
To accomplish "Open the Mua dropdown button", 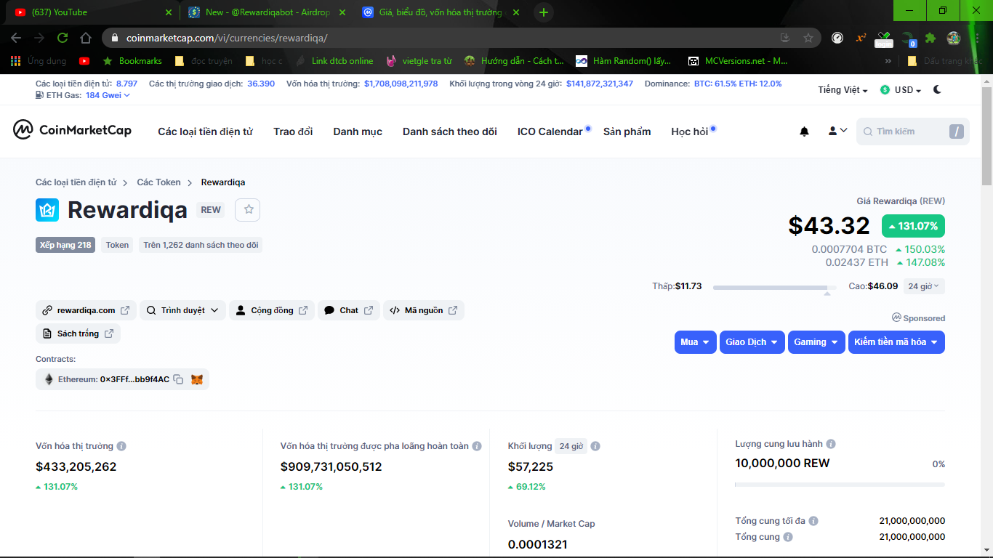I will 696,342.
